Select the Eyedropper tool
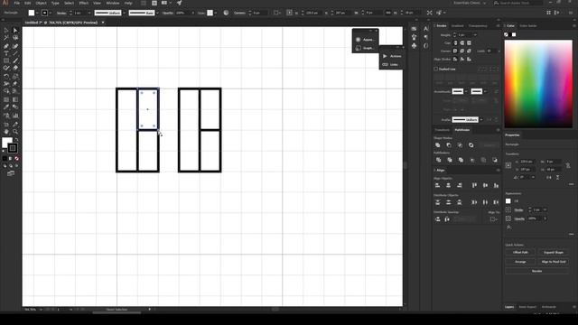This screenshot has height=325, width=578. [6, 107]
